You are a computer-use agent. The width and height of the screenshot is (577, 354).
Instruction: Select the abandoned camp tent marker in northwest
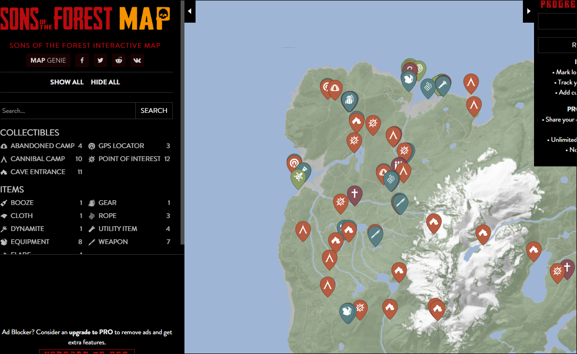pyautogui.click(x=335, y=89)
